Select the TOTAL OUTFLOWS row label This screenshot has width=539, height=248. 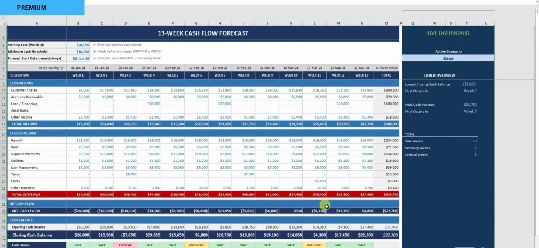37,195
